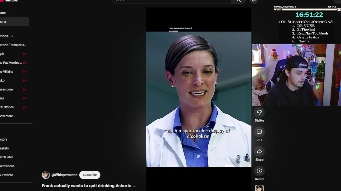The width and height of the screenshot is (341, 191).
Task: Click the 'EricPlayTooMuch' leaderboard entry
Action: [312, 33]
